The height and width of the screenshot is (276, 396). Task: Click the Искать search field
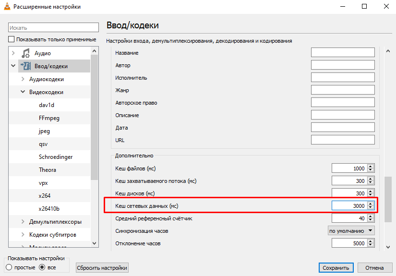coord(53,28)
